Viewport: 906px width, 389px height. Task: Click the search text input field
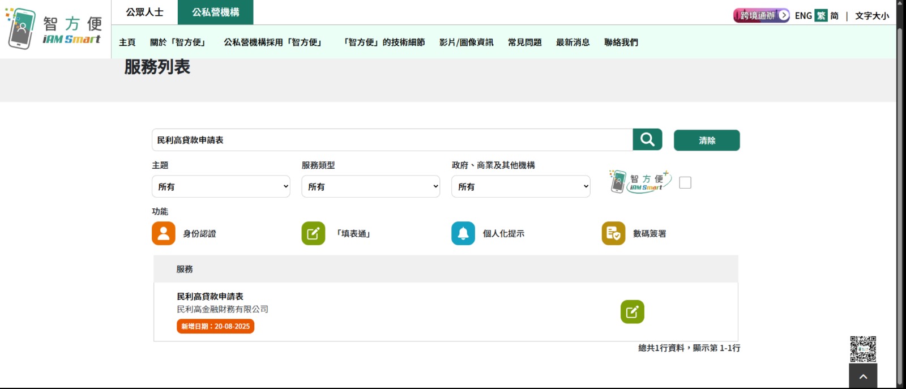392,140
